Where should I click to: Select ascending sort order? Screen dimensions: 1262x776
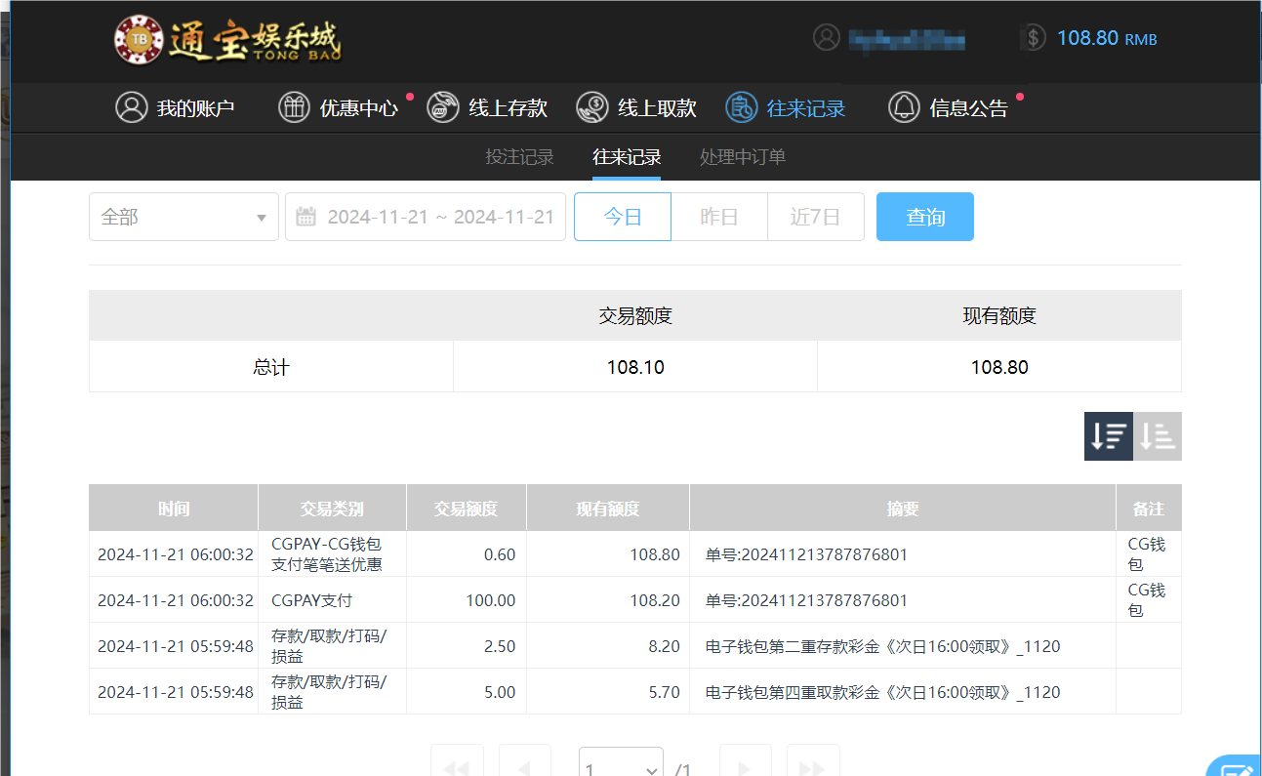pyautogui.click(x=1158, y=435)
